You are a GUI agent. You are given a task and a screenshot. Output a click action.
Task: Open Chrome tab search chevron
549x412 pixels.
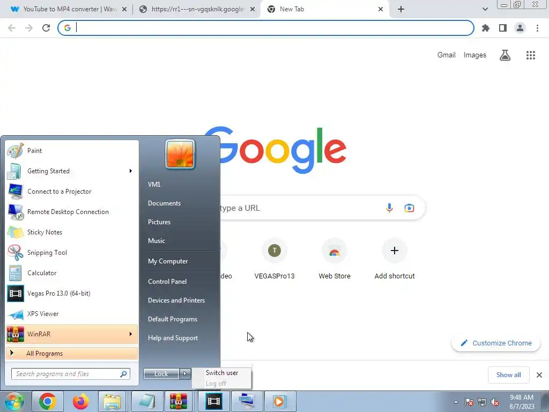(x=485, y=9)
